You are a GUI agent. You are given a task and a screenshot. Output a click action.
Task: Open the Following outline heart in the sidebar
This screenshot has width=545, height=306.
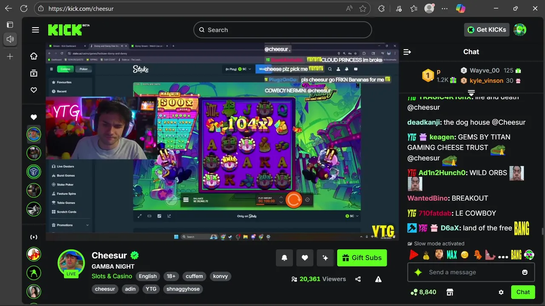point(34,90)
